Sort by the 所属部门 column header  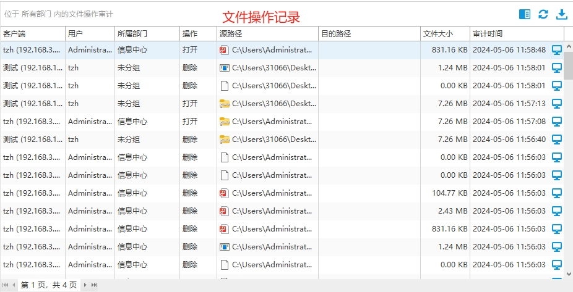coord(147,34)
